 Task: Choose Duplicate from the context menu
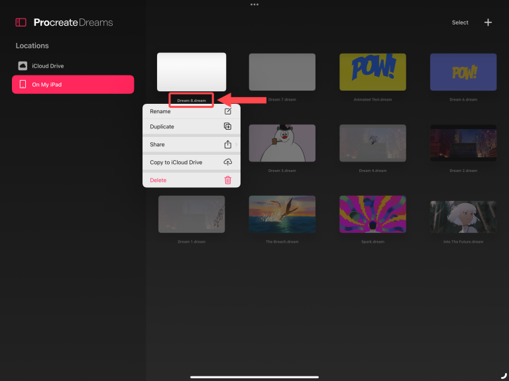192,127
